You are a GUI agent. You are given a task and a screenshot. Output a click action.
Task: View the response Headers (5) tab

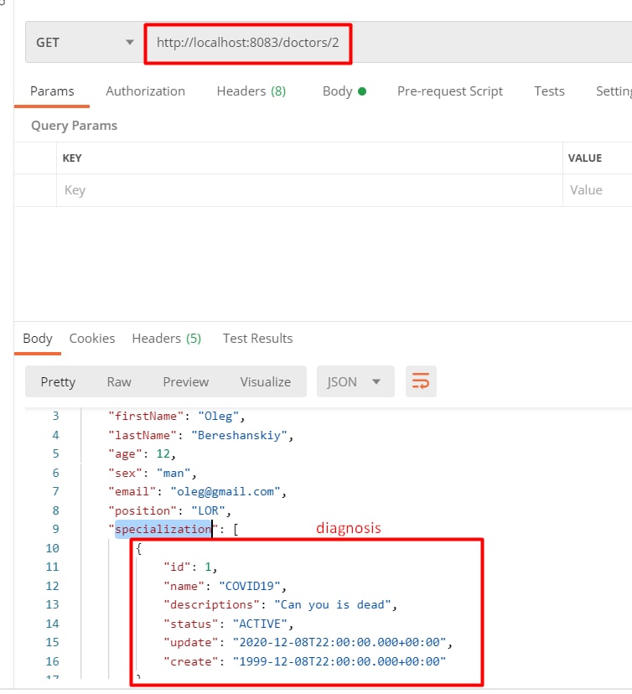click(x=166, y=339)
